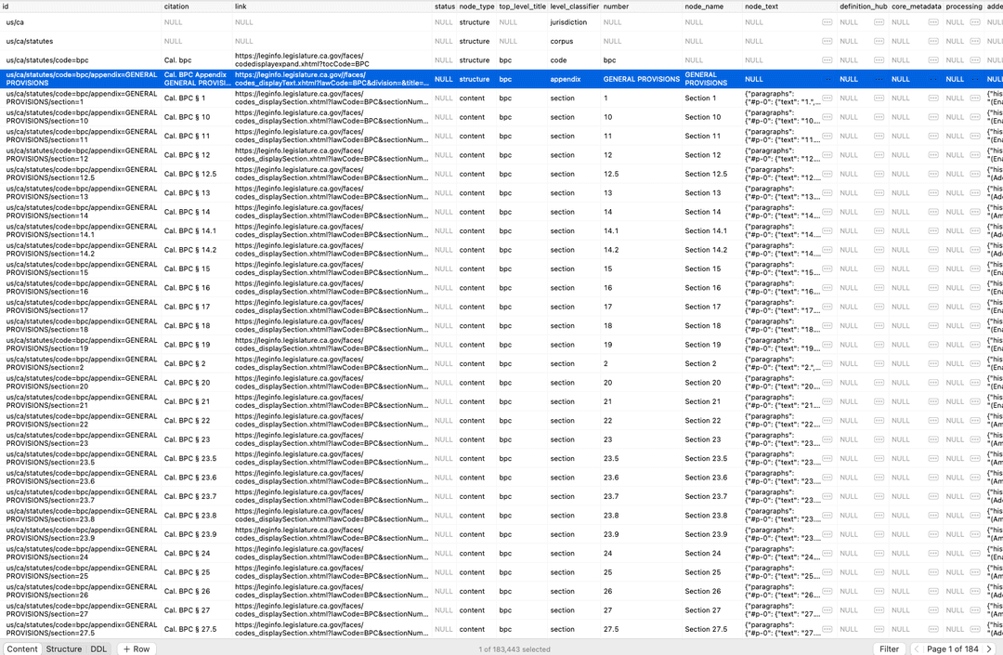
Task: Click the ellipsis button in first row's node_text cell
Action: 827,22
